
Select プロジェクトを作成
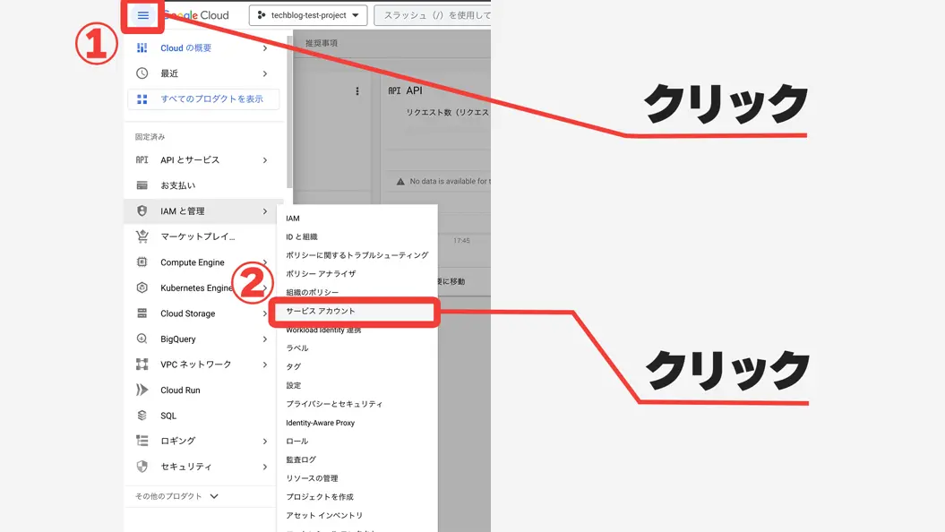pos(320,497)
